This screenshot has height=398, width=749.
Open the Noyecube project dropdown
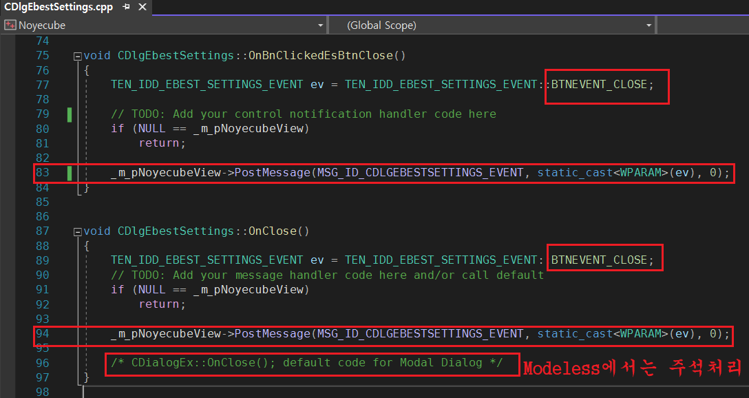[x=320, y=25]
